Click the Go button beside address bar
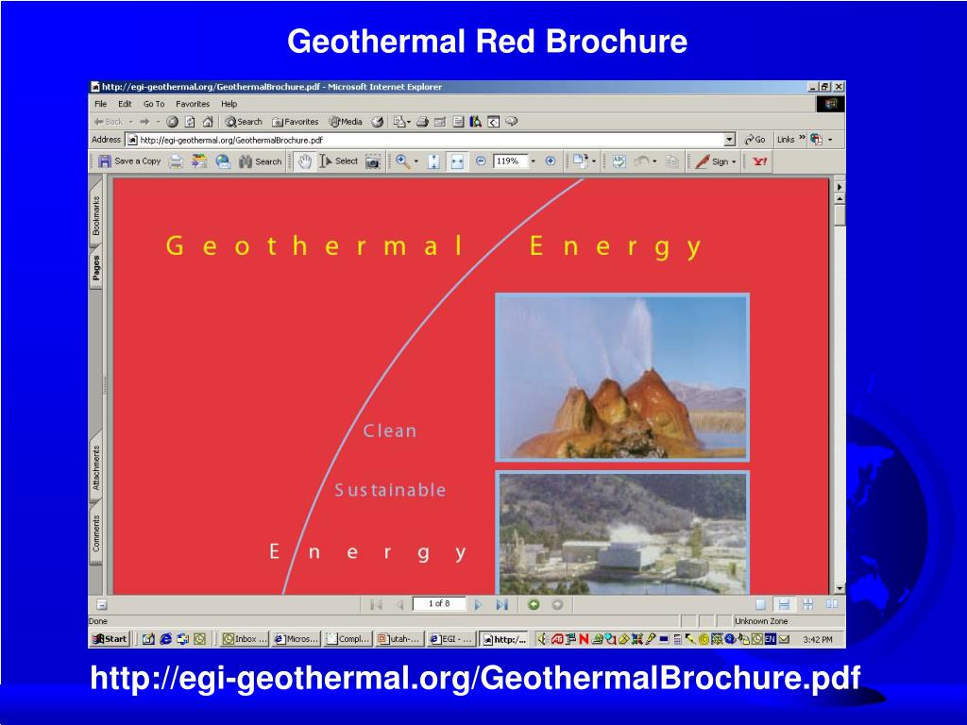The height and width of the screenshot is (725, 967). point(755,140)
